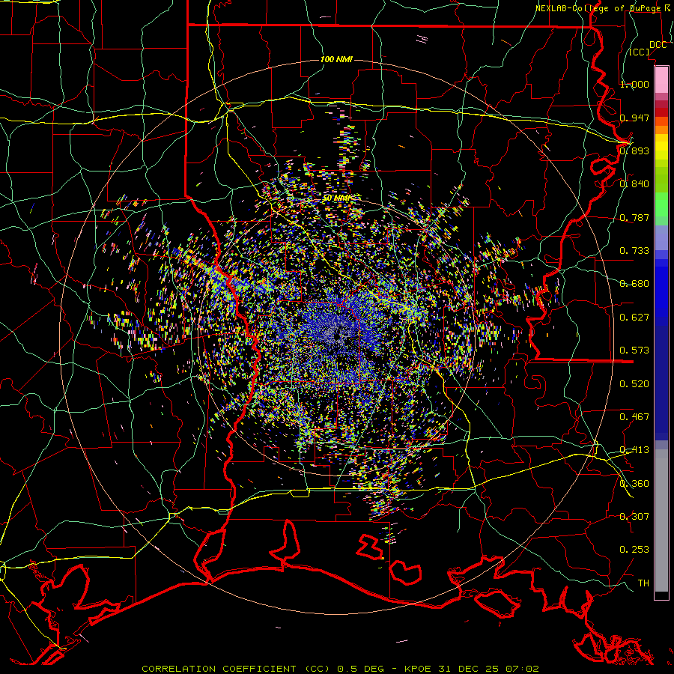Click the 100 NMI range ring label
This screenshot has height=674, width=674.
tap(336, 59)
